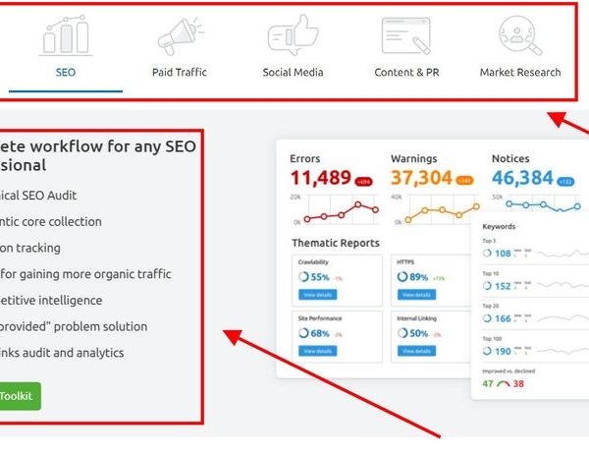Select the Paid Traffic megaphone icon

tap(180, 35)
